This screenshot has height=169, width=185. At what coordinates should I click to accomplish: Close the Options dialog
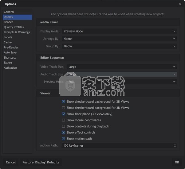[180, 4]
